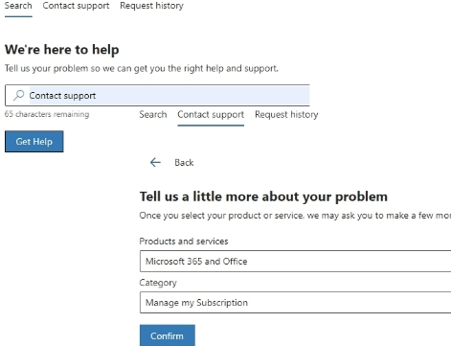451x346 pixels.
Task: Click 'Once you select your product' text
Action: click(295, 216)
